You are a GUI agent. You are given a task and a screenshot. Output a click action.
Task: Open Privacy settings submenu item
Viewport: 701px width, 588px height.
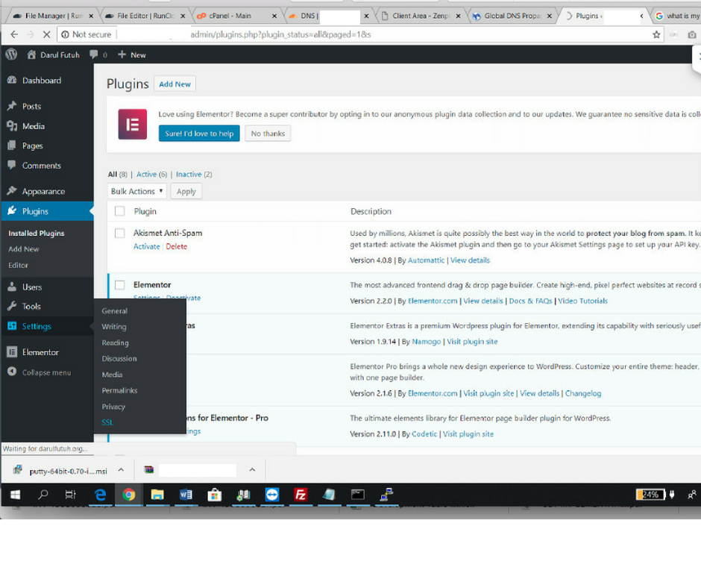[x=113, y=407]
